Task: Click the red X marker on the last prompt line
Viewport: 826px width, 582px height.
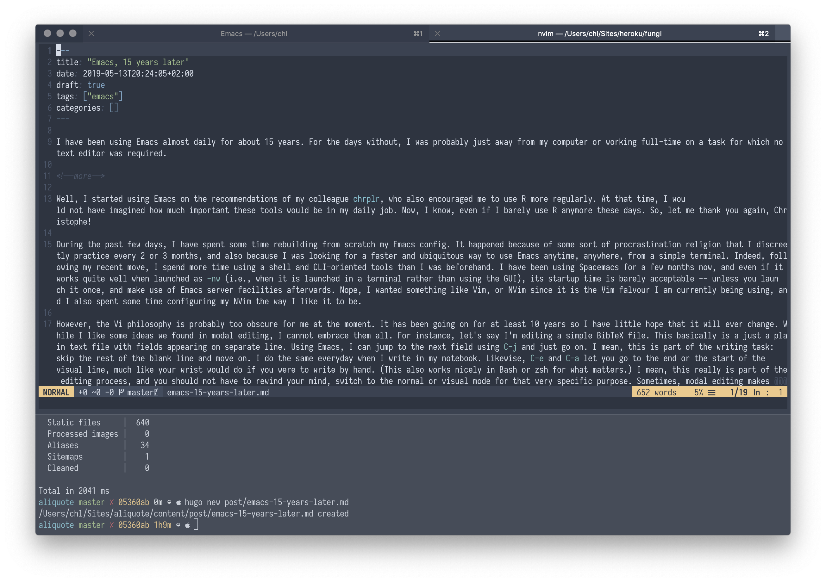Action: (x=111, y=525)
